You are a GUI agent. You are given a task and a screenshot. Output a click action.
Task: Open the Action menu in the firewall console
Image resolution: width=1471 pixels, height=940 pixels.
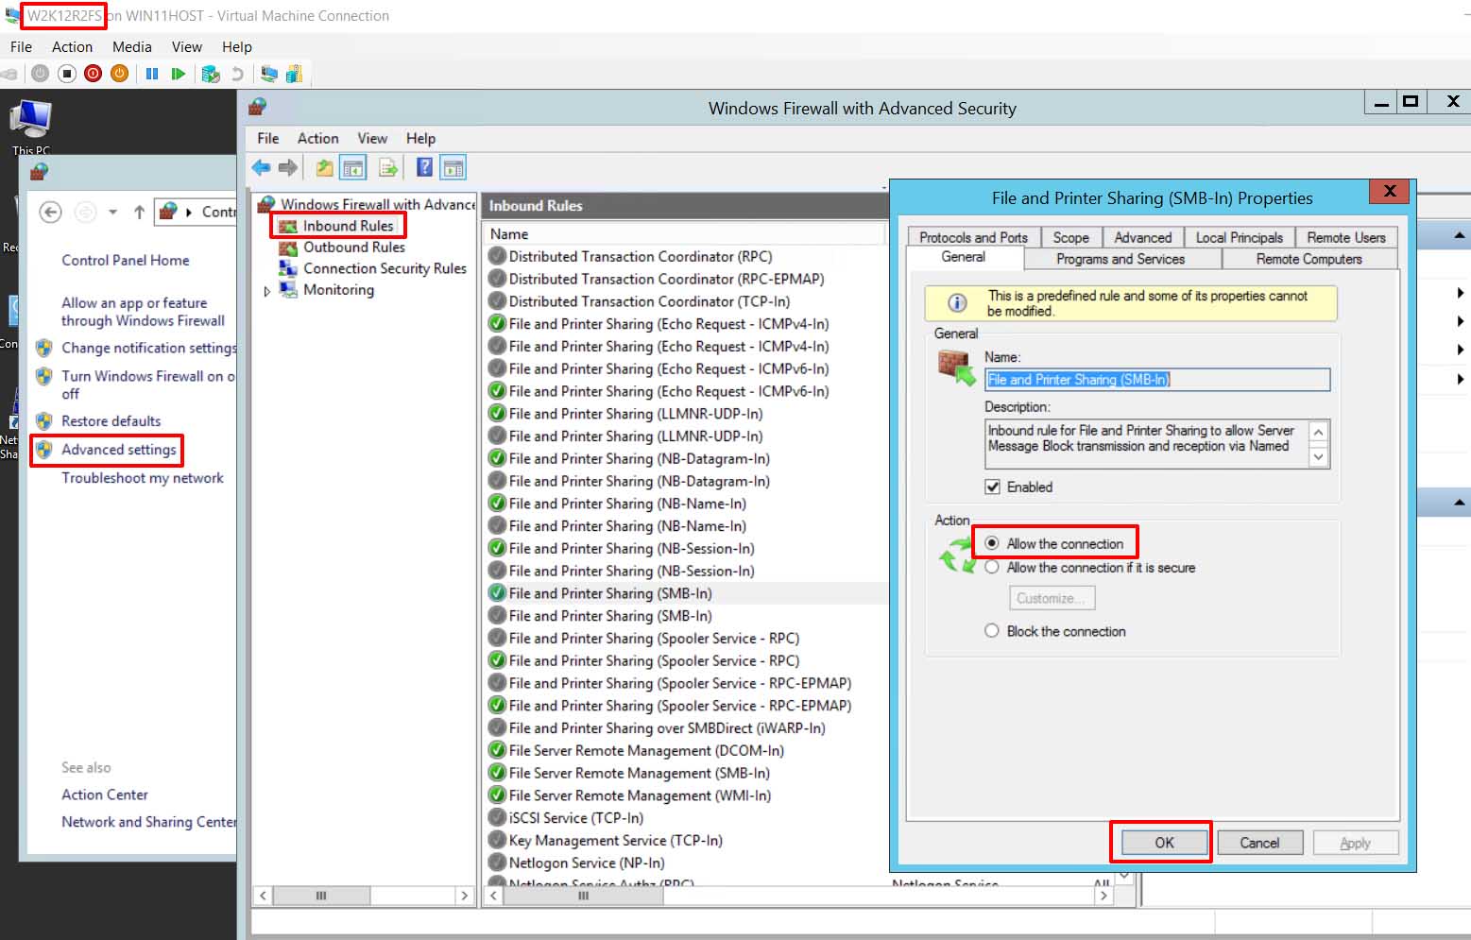click(x=317, y=138)
